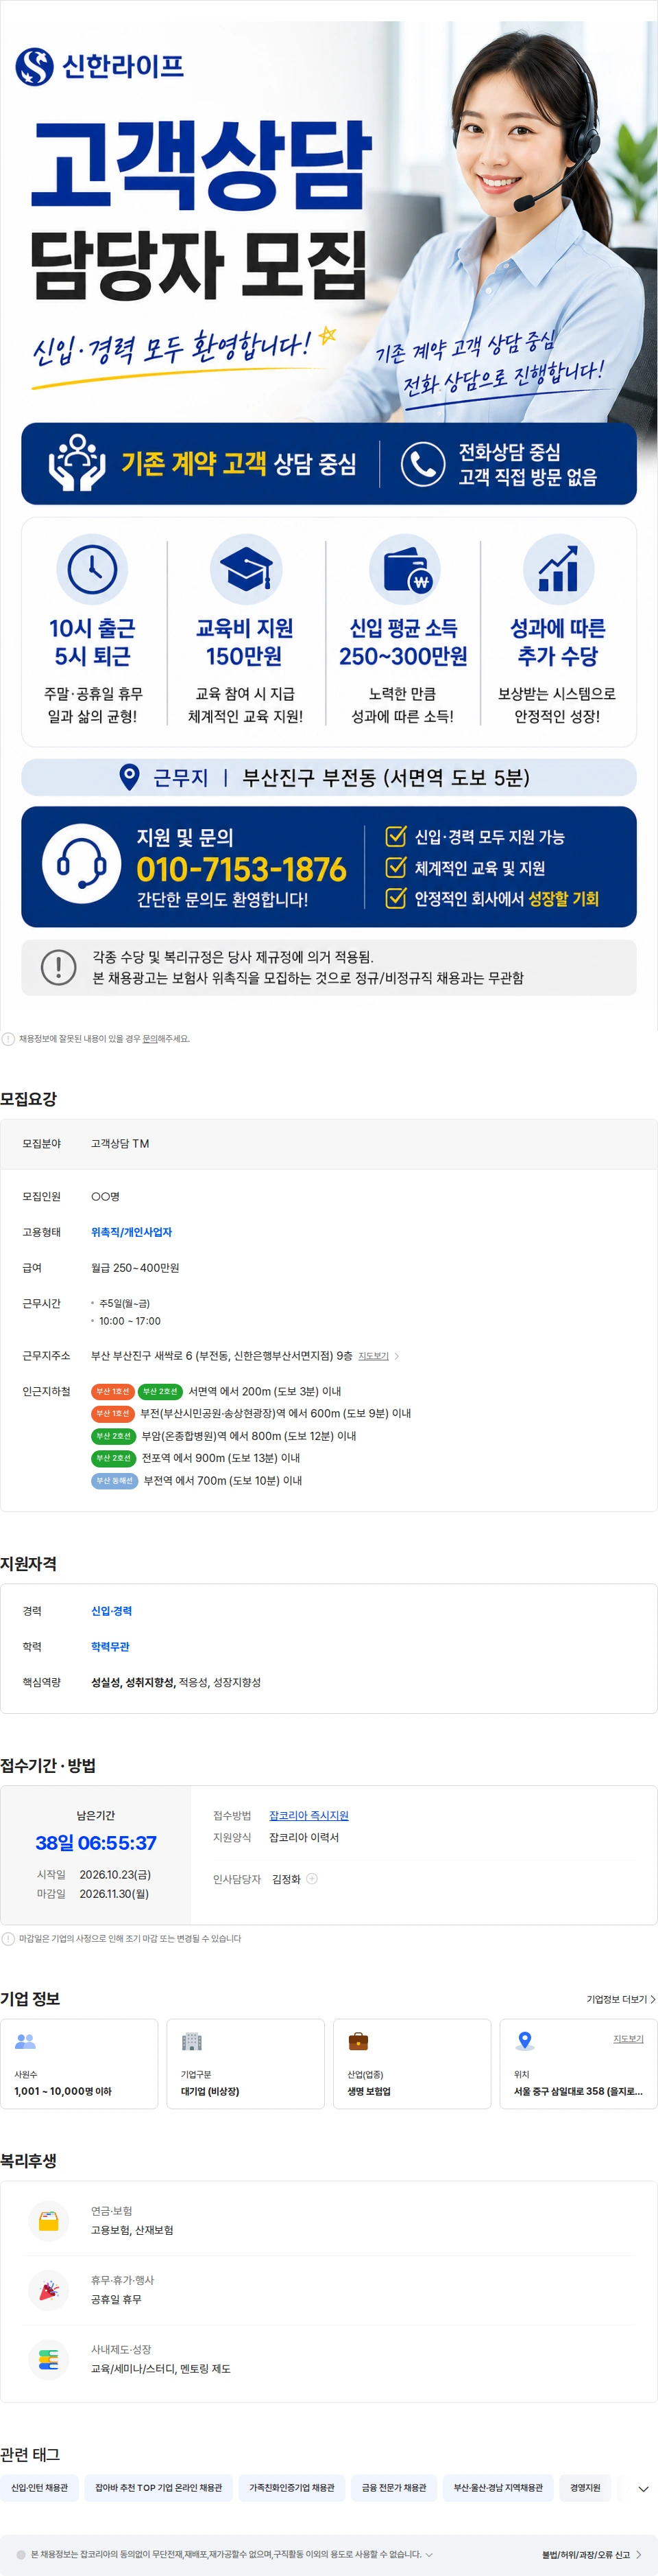Select the 신입·인턴 채용관 tag
This screenshot has width=658, height=2576.
coord(40,2488)
